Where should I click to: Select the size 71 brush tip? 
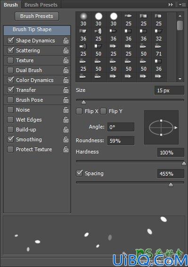tap(159, 50)
